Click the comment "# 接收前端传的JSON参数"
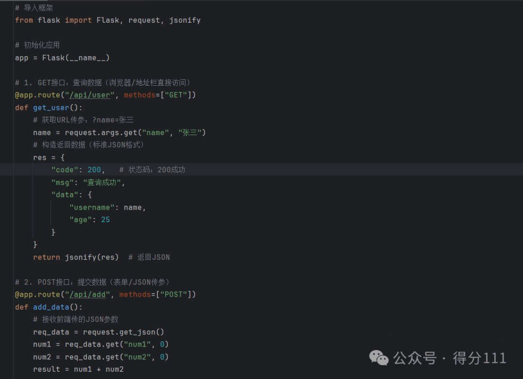Image resolution: width=523 pixels, height=379 pixels. tap(76, 319)
